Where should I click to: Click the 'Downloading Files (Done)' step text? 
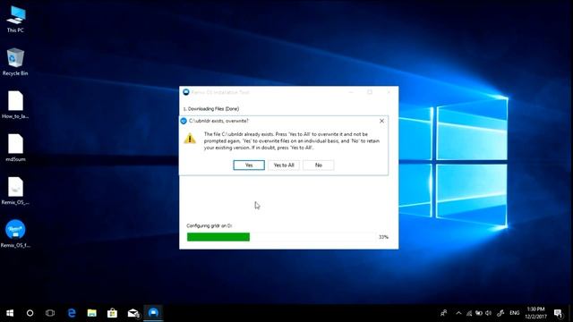(x=211, y=109)
